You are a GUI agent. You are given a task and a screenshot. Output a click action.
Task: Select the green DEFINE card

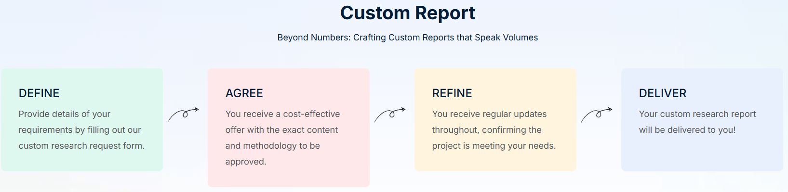point(82,120)
